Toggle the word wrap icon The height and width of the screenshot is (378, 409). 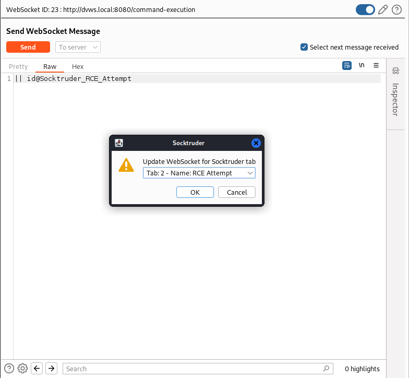pyautogui.click(x=346, y=65)
